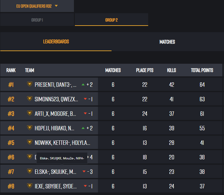Screen dimensions: 224x195
Task: Click the team emblem icon in rank #1 row
Action: click(x=30, y=84)
